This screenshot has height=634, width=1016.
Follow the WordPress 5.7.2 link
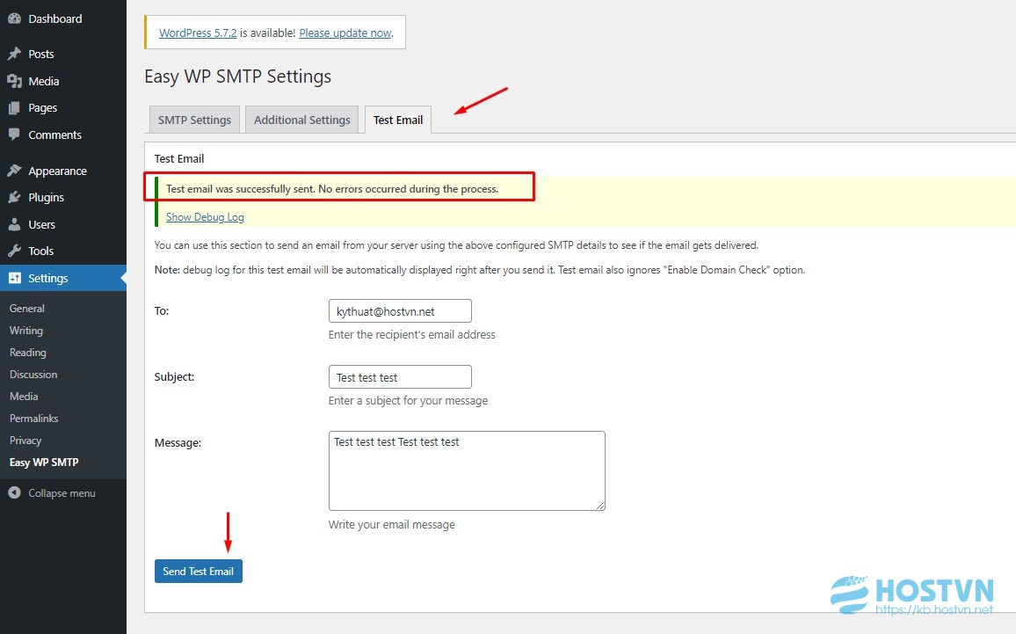click(198, 33)
